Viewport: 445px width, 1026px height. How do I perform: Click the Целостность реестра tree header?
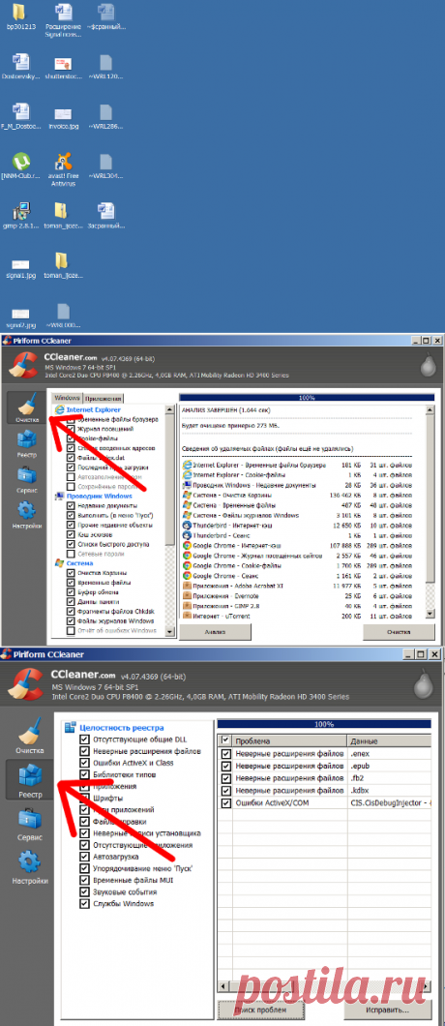[121, 727]
